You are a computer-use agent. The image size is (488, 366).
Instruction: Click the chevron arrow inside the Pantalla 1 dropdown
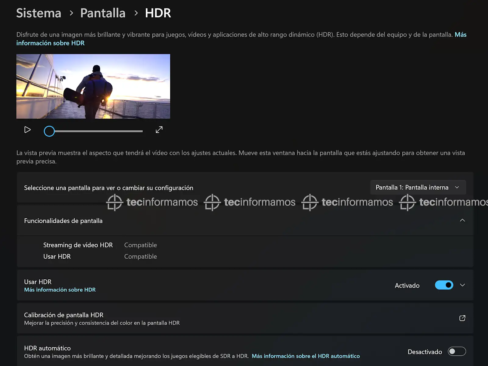click(457, 187)
